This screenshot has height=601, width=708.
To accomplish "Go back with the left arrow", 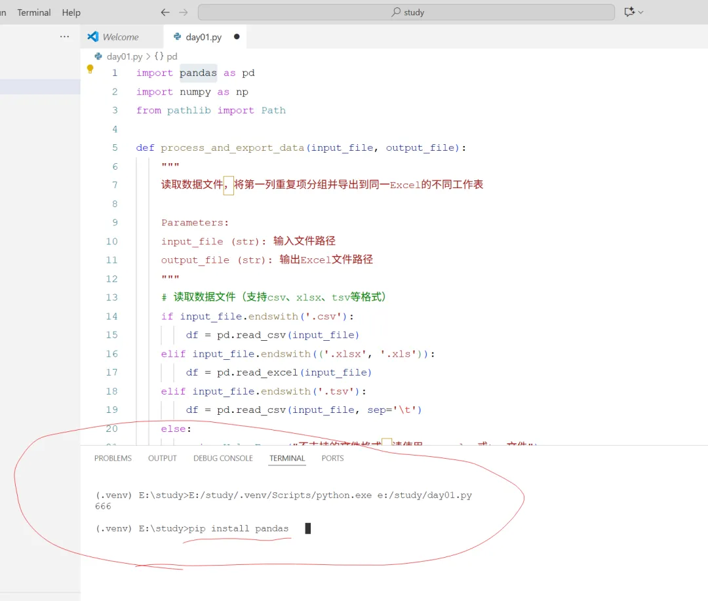I will pyautogui.click(x=165, y=12).
